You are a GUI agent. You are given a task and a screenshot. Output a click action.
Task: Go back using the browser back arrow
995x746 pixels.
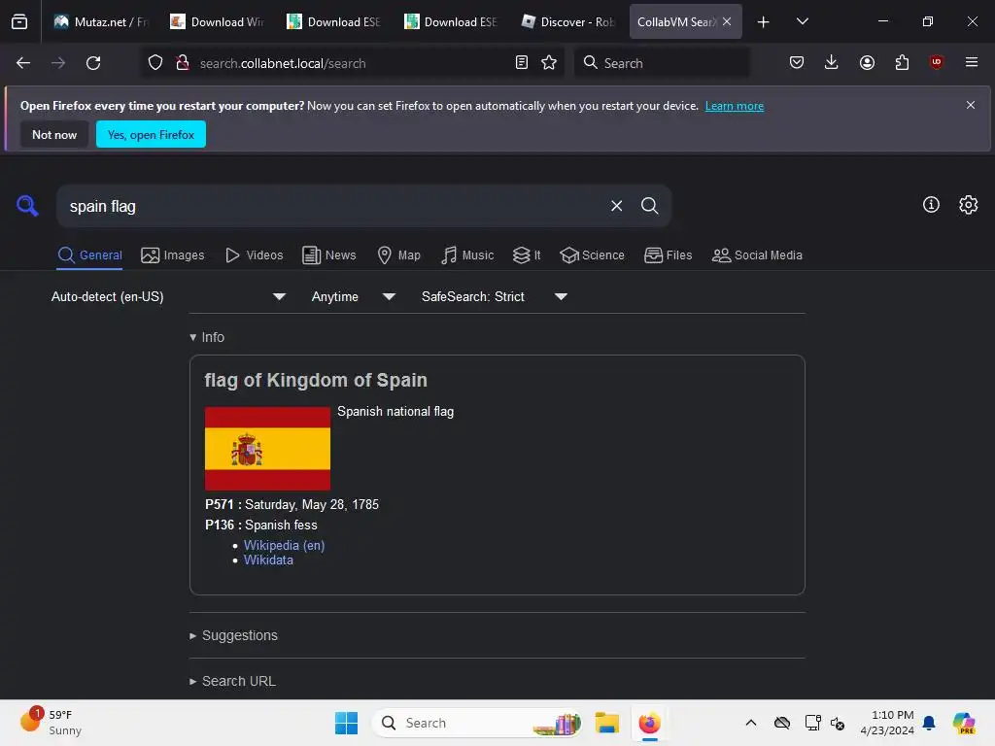pyautogui.click(x=23, y=63)
